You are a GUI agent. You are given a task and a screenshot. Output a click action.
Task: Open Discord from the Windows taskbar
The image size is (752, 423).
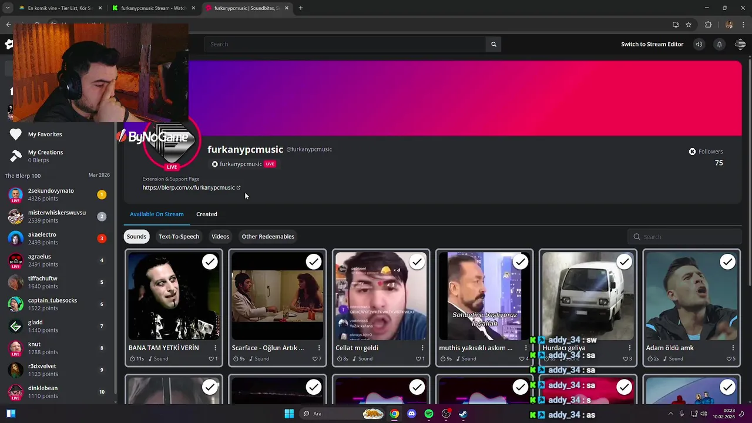411,414
